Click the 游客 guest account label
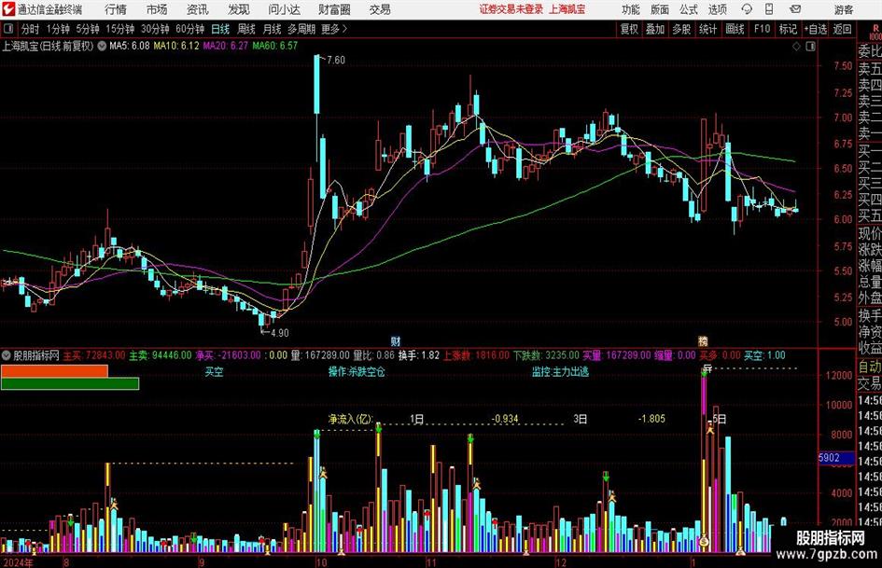Screen dimensions: 882x568 click(x=844, y=9)
